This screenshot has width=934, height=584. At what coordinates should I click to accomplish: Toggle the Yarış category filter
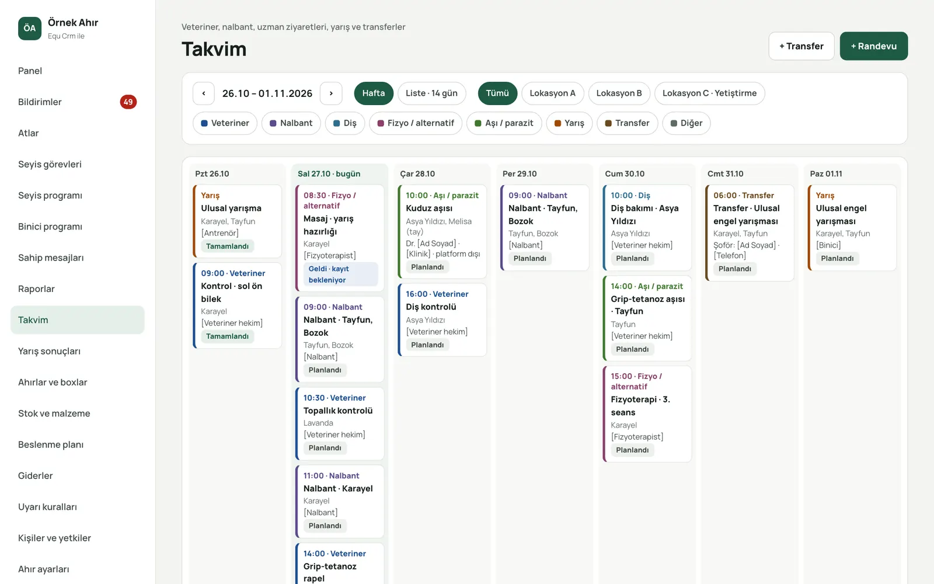tap(569, 123)
